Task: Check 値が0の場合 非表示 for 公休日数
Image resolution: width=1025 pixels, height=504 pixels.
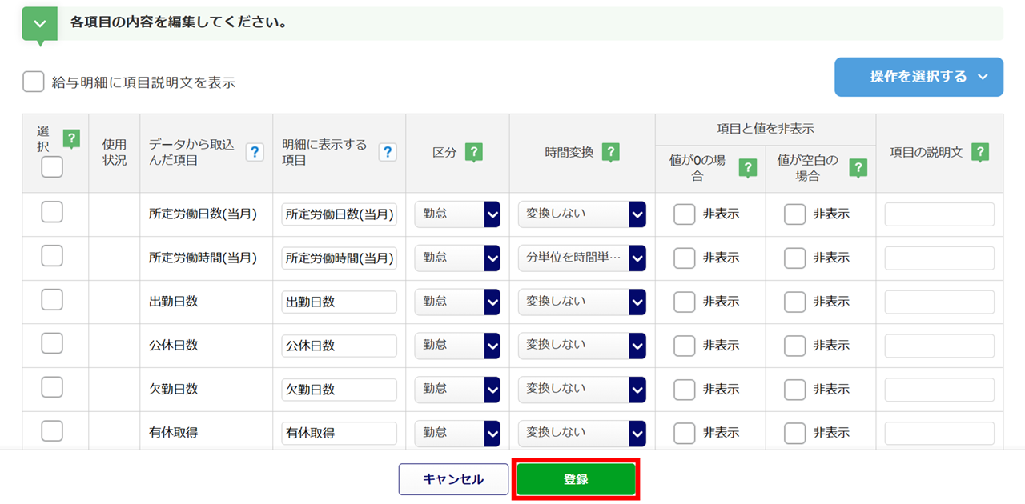Action: (x=685, y=346)
